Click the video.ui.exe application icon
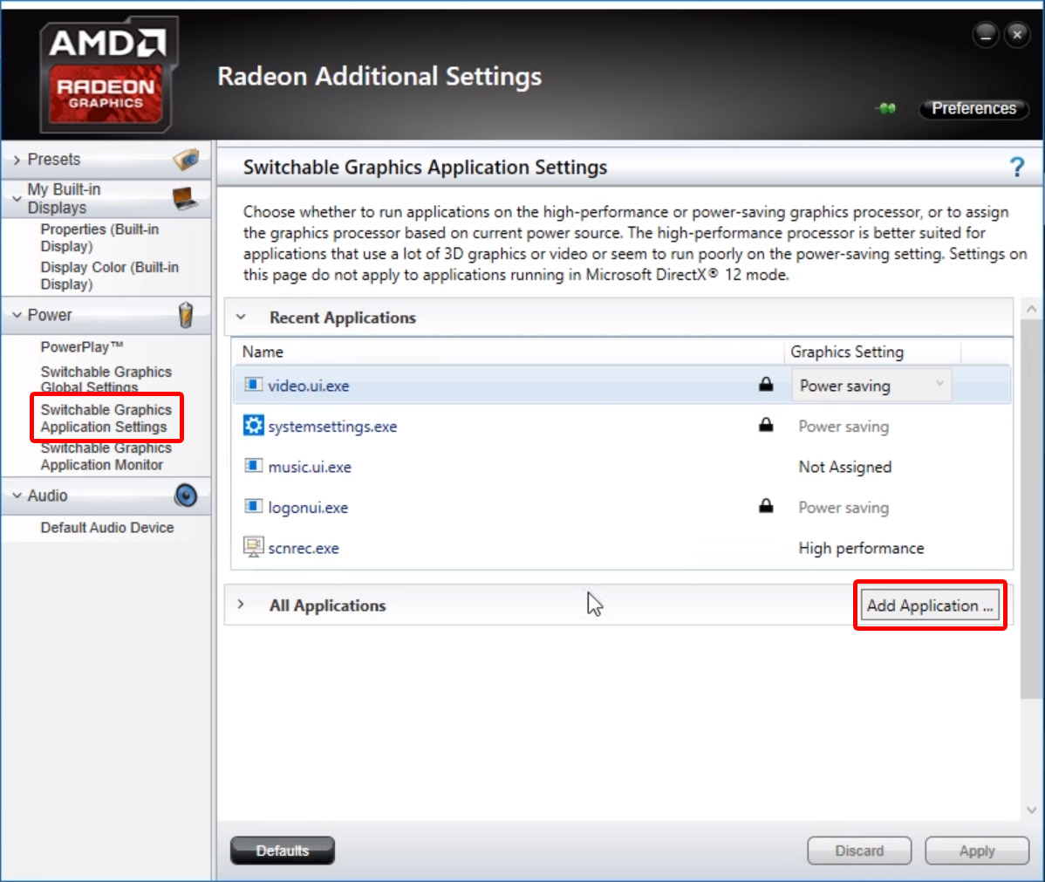The height and width of the screenshot is (882, 1045). [253, 385]
